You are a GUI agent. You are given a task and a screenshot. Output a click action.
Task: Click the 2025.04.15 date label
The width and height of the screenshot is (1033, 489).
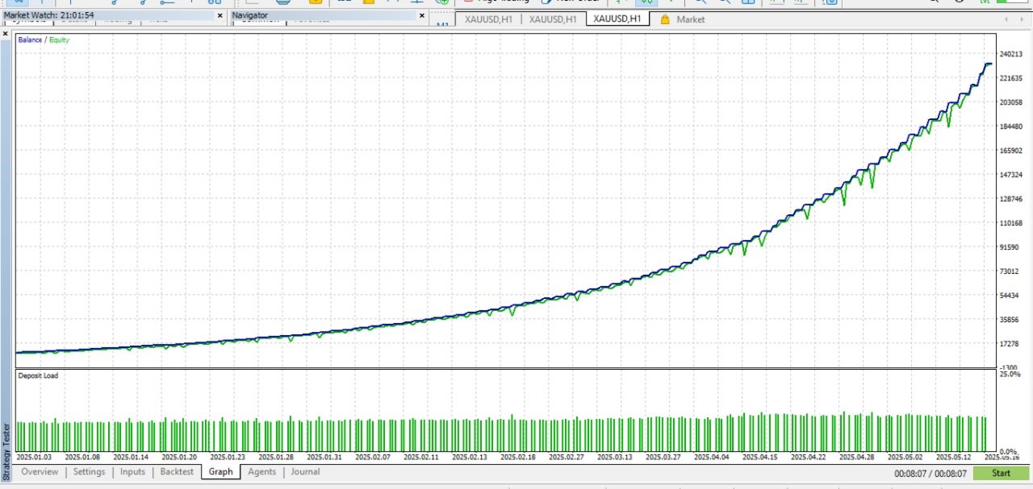tap(760, 457)
